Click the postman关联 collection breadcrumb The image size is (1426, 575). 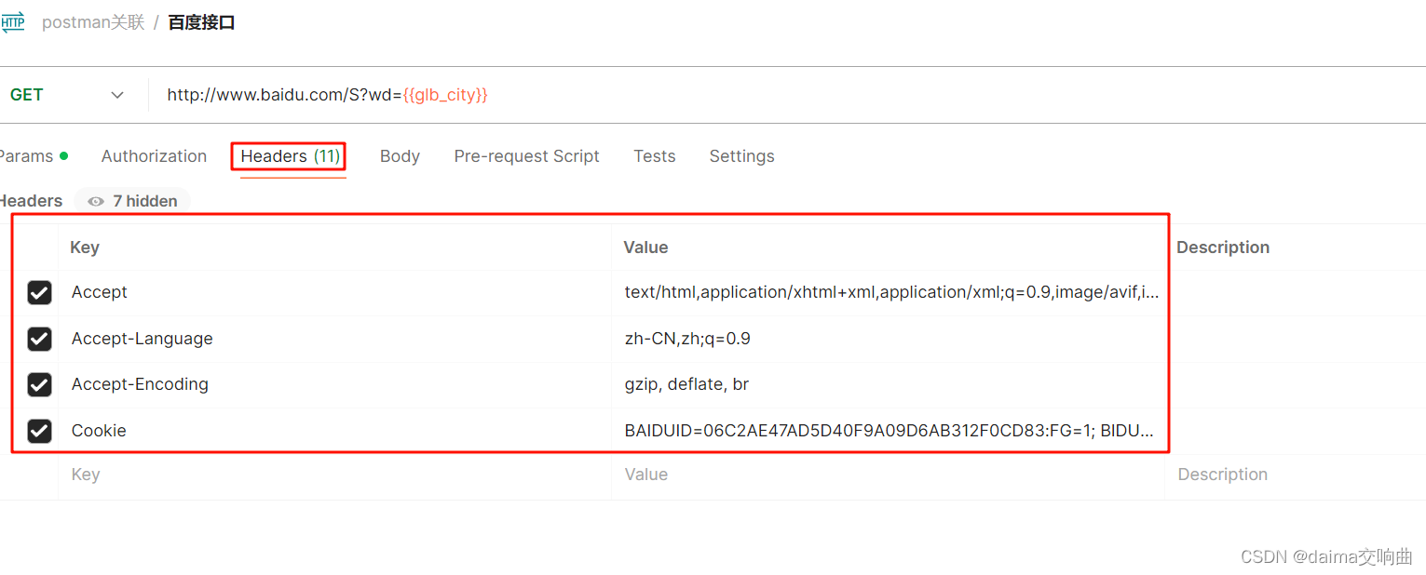(93, 21)
